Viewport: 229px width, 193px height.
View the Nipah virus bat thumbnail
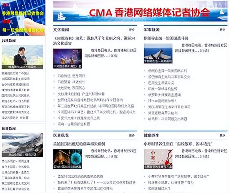pos(67,159)
